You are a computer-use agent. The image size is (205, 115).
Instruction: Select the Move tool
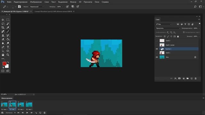(3, 20)
